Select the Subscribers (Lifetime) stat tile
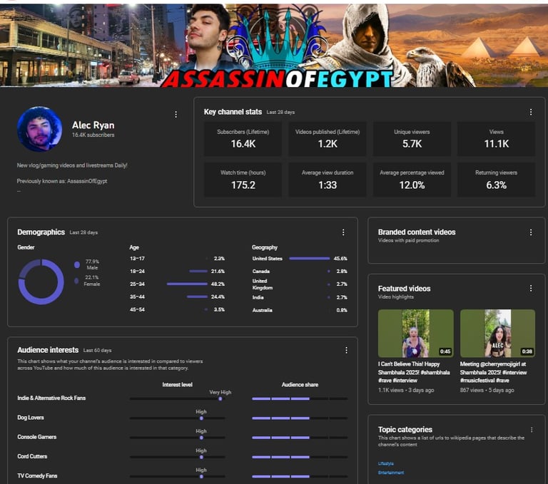The height and width of the screenshot is (484, 548). click(243, 138)
